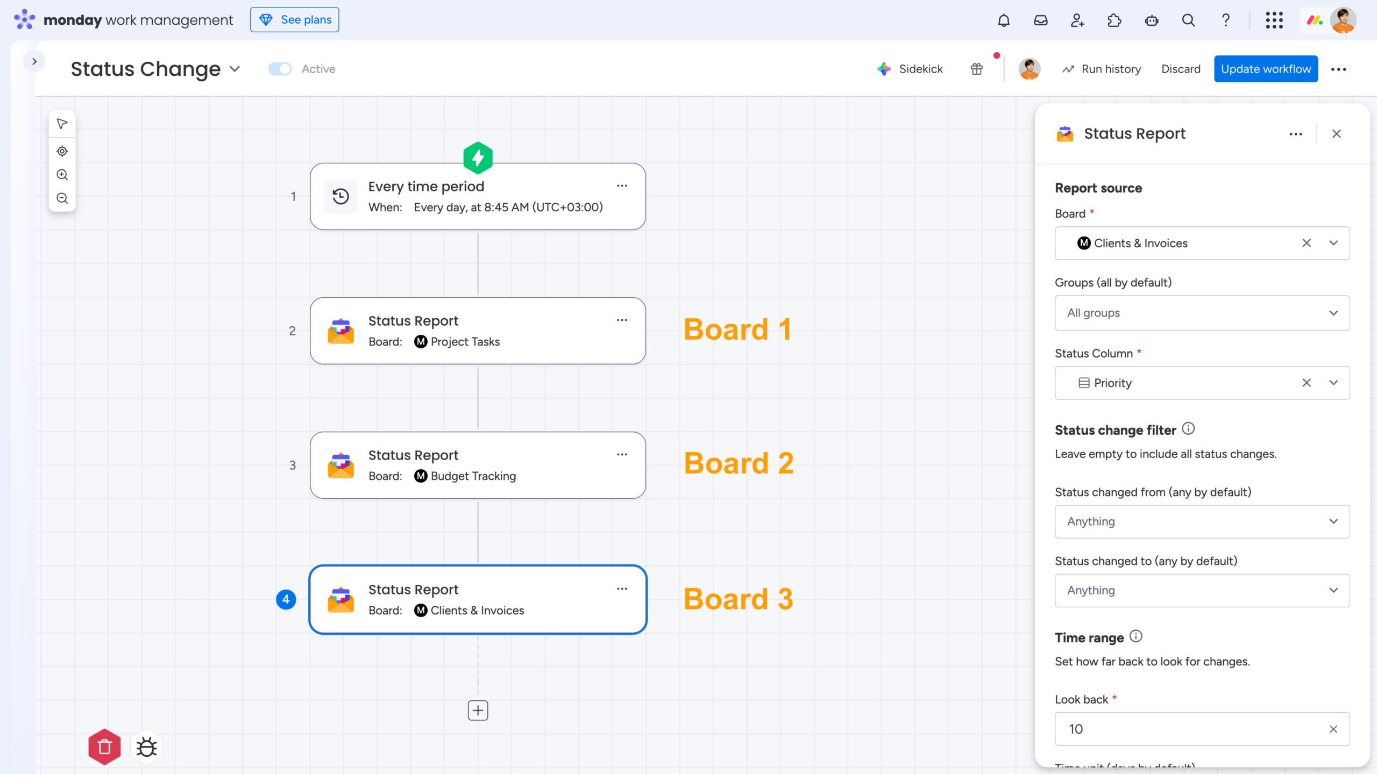Viewport: 1377px width, 774px height.
Task: Open Run history
Action: (1101, 69)
